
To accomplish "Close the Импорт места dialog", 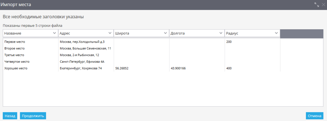I will point(323,5).
